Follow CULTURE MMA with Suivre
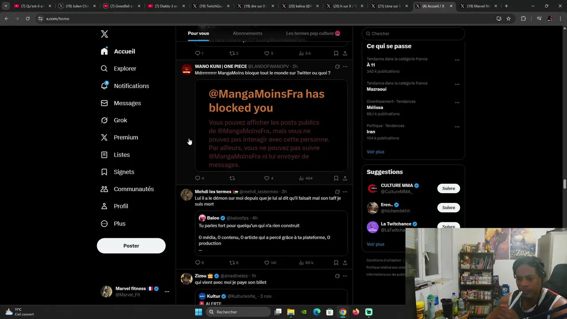Viewport: 567px width, 319px height. pyautogui.click(x=448, y=188)
